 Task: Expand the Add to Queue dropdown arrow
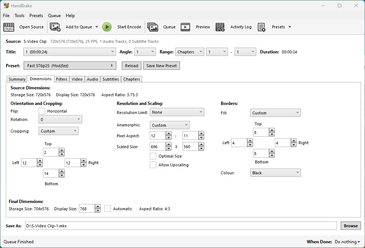coord(97,27)
